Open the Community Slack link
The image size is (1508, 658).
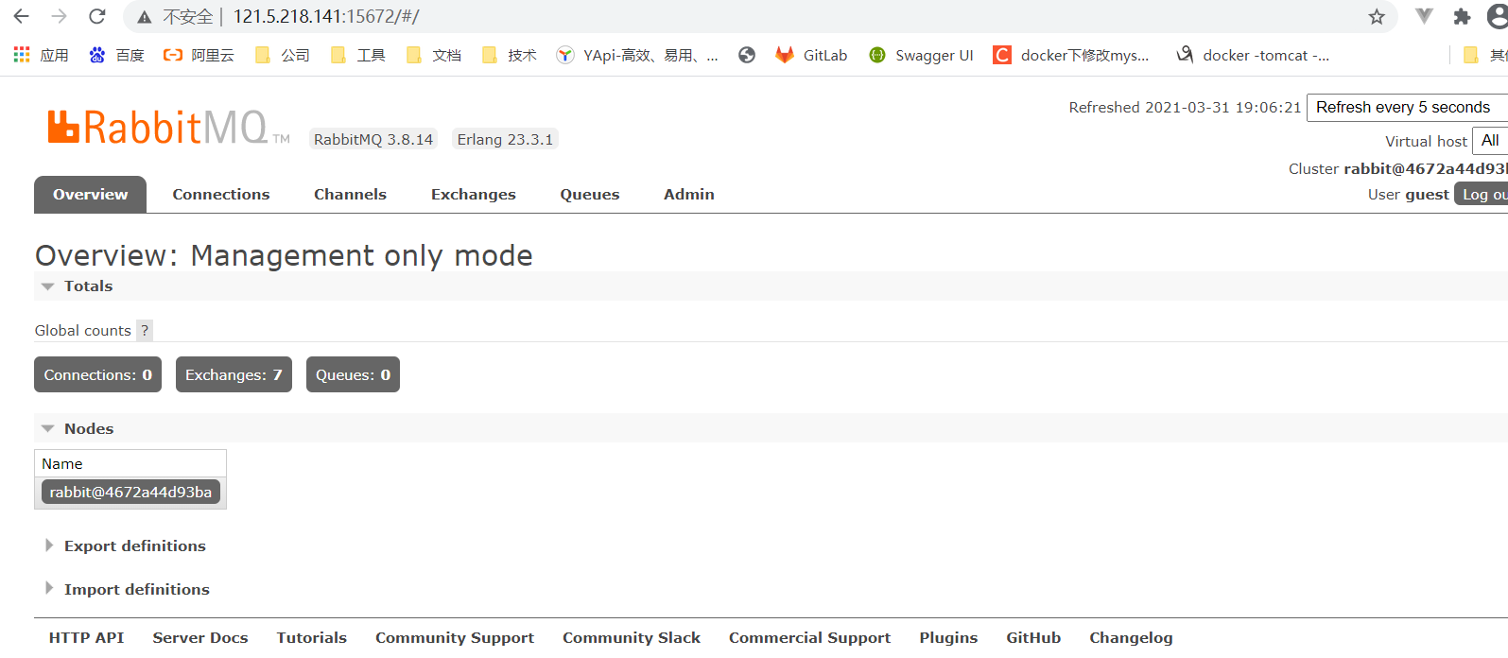click(x=631, y=637)
